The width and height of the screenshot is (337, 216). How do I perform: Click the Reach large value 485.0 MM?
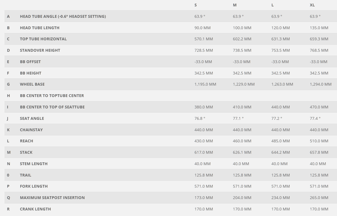coord(280,141)
